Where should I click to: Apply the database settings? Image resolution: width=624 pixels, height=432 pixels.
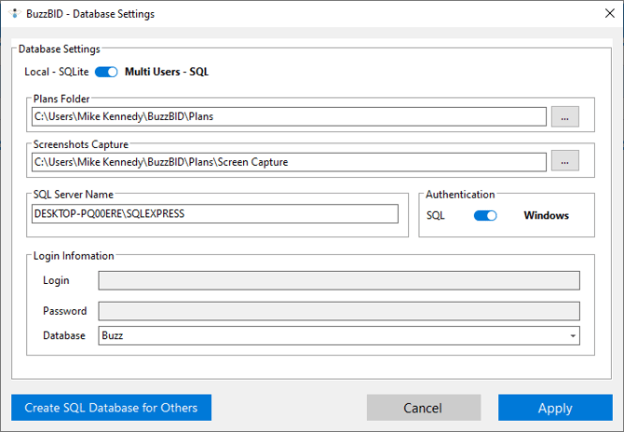tap(555, 408)
